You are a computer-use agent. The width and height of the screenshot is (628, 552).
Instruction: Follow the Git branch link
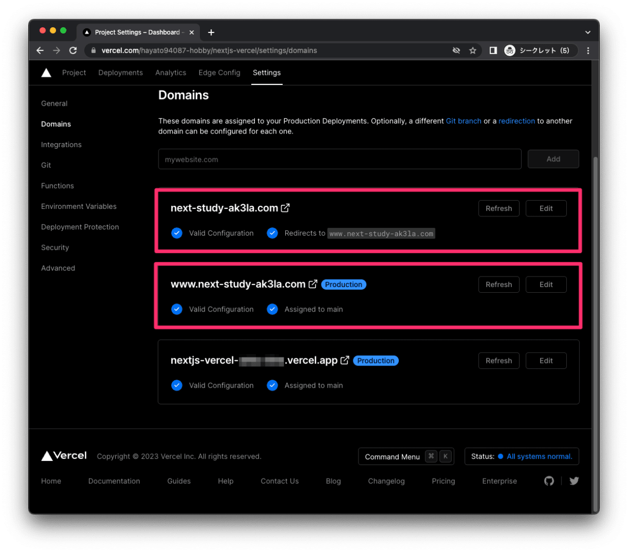pos(464,121)
